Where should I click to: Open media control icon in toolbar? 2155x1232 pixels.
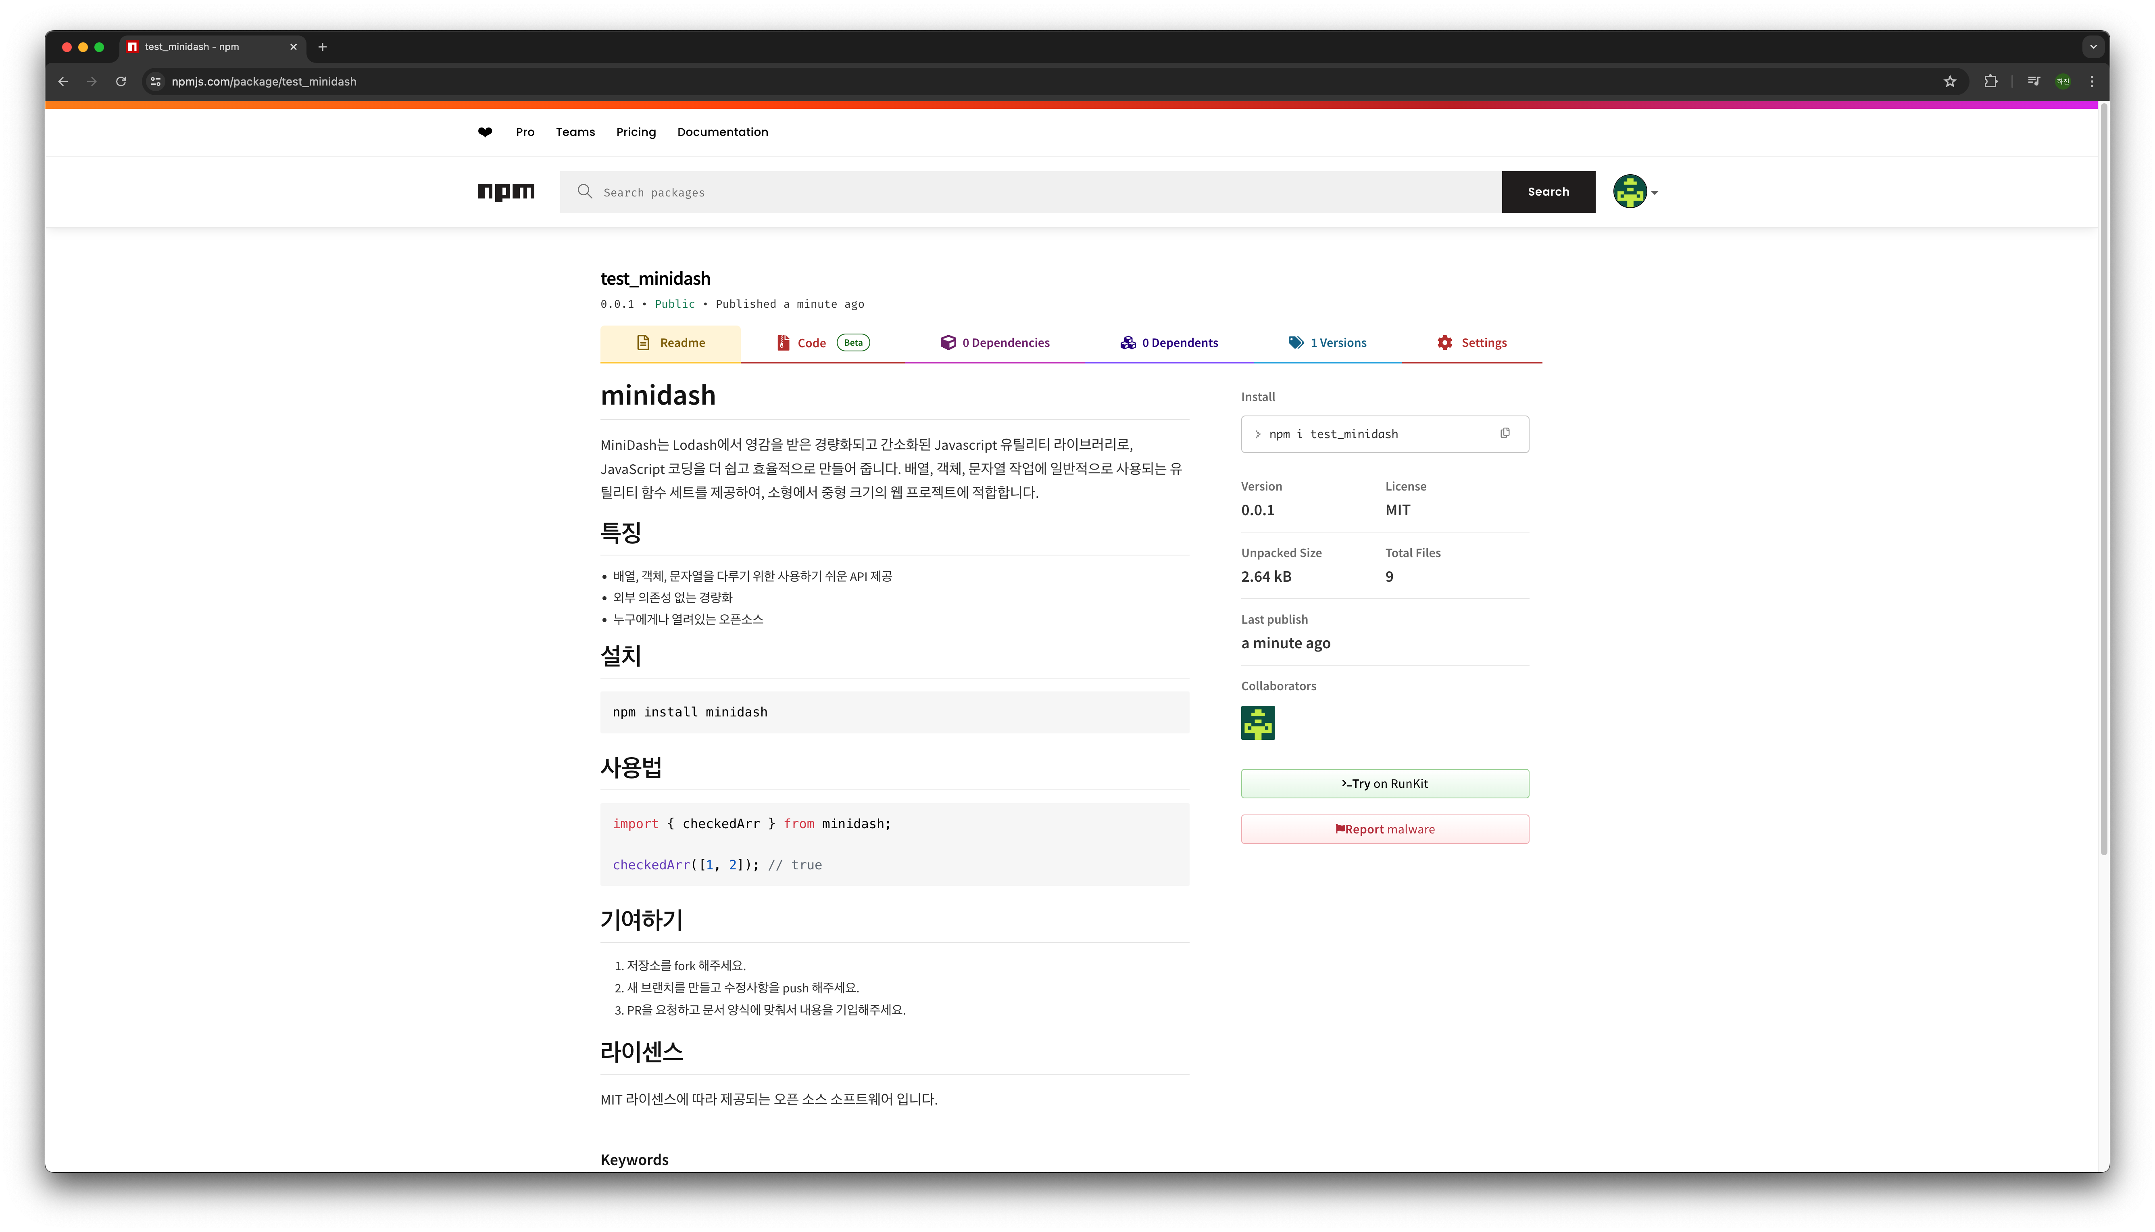point(2033,81)
